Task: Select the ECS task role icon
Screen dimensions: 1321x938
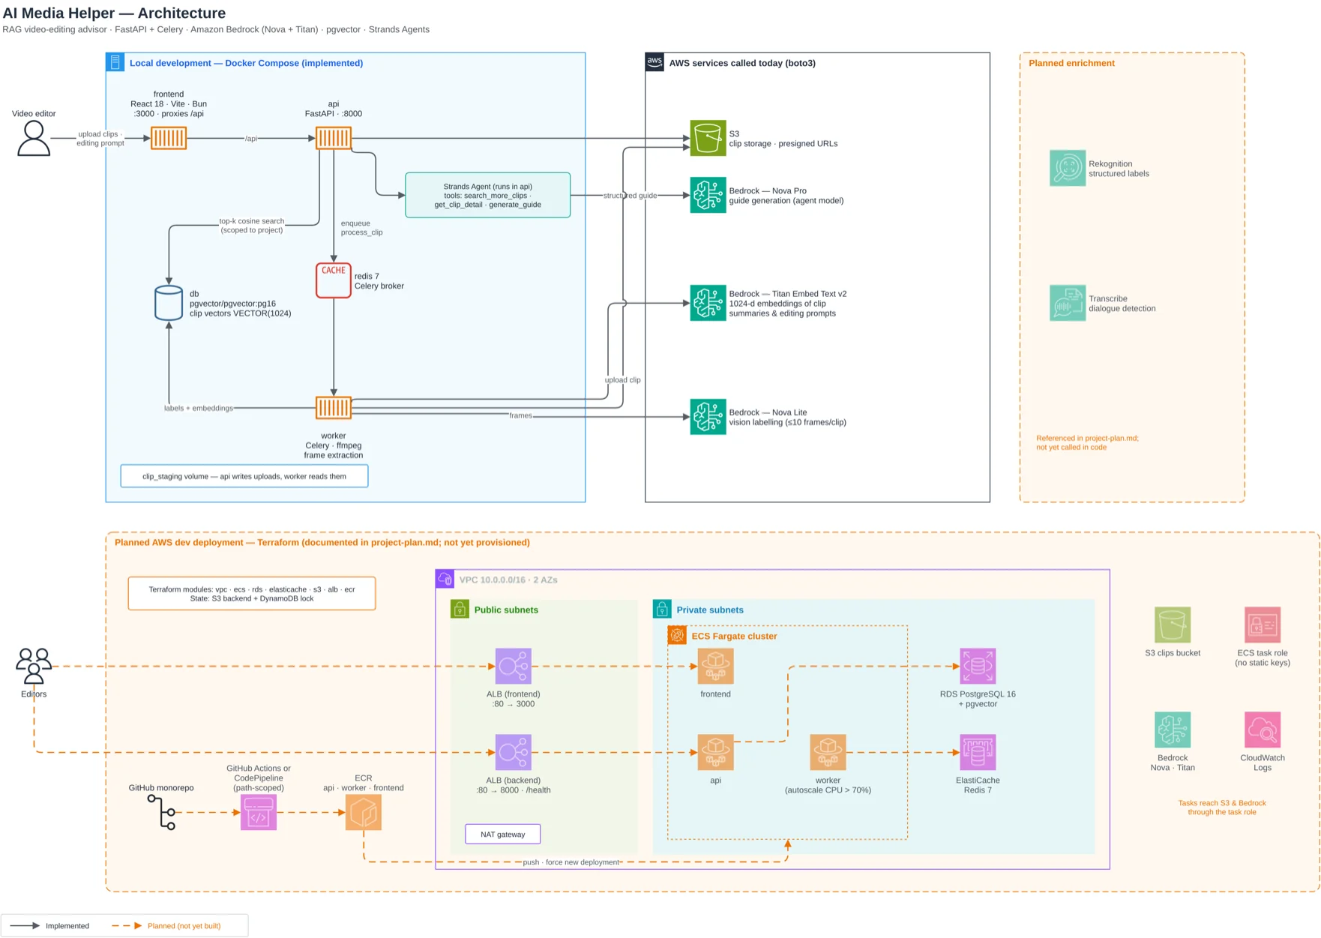Action: pos(1263,625)
